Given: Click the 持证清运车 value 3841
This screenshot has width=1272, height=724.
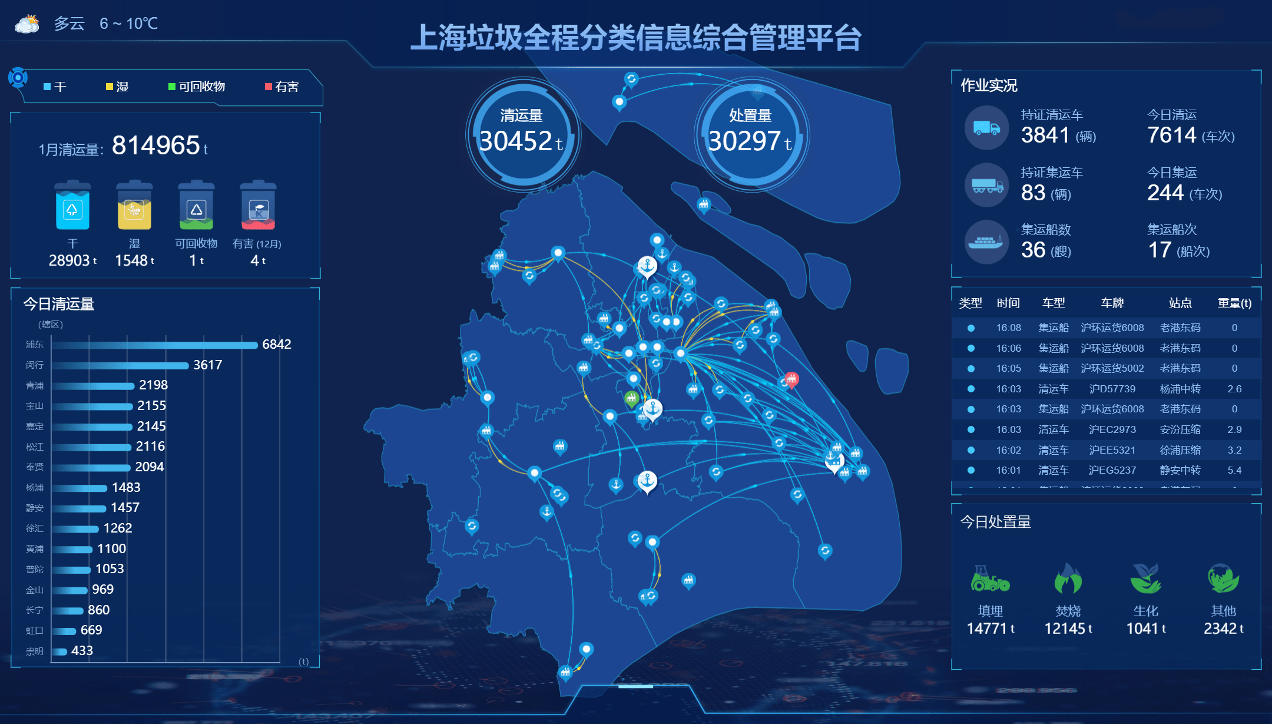Looking at the screenshot, I should [1045, 135].
